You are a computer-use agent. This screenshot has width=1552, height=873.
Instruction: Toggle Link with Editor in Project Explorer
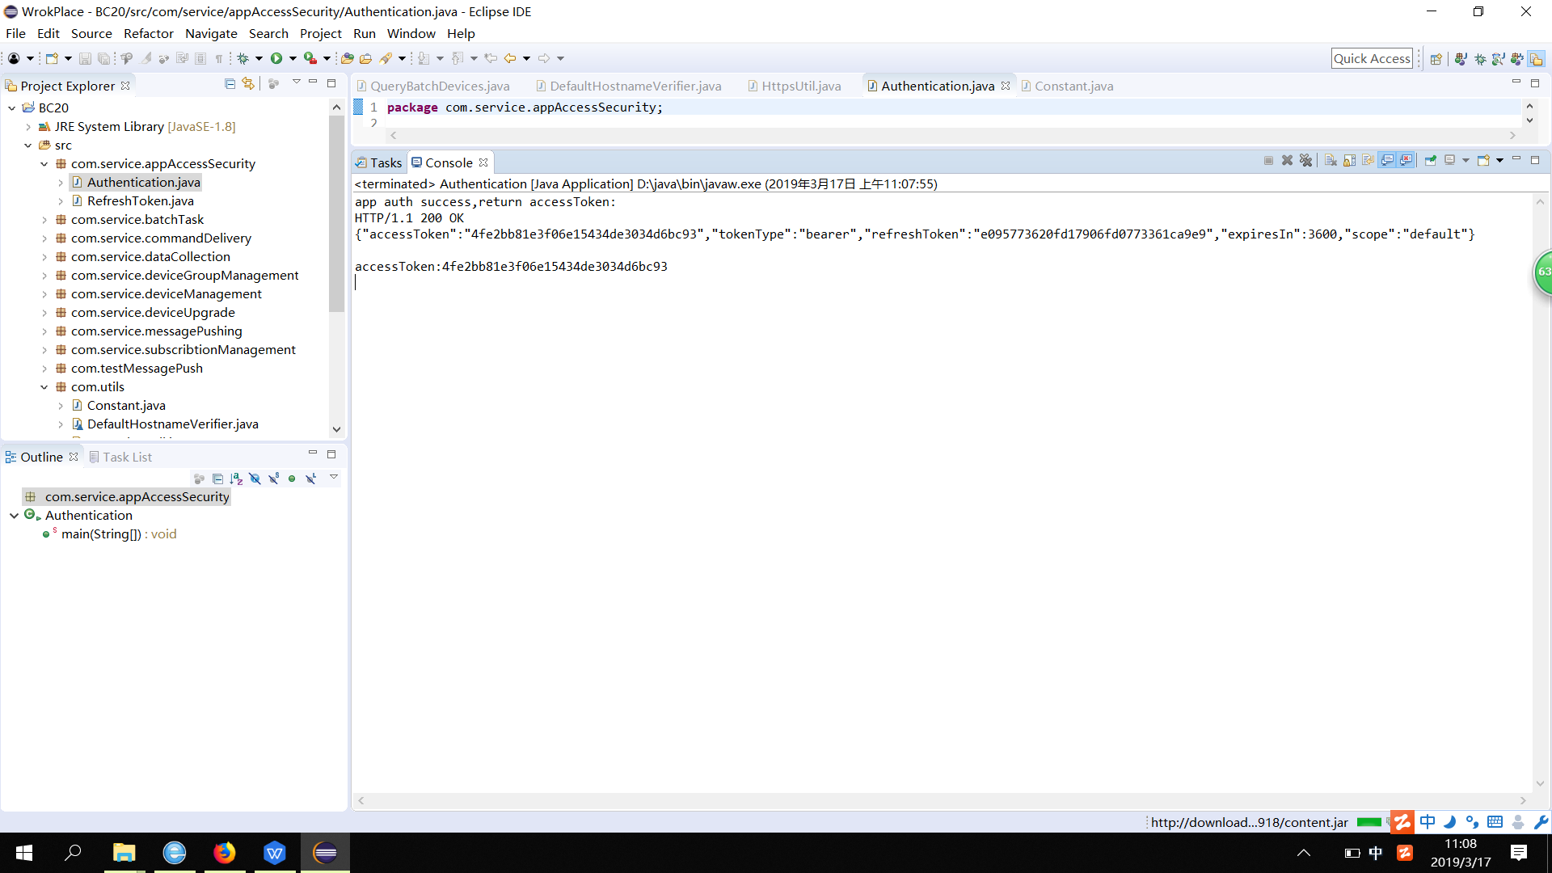pyautogui.click(x=248, y=84)
